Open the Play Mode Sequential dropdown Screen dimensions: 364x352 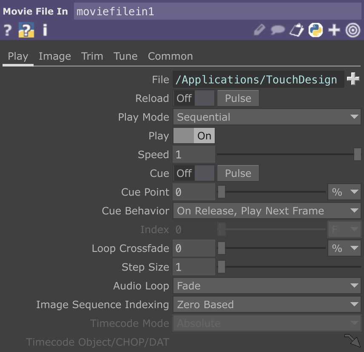(267, 117)
